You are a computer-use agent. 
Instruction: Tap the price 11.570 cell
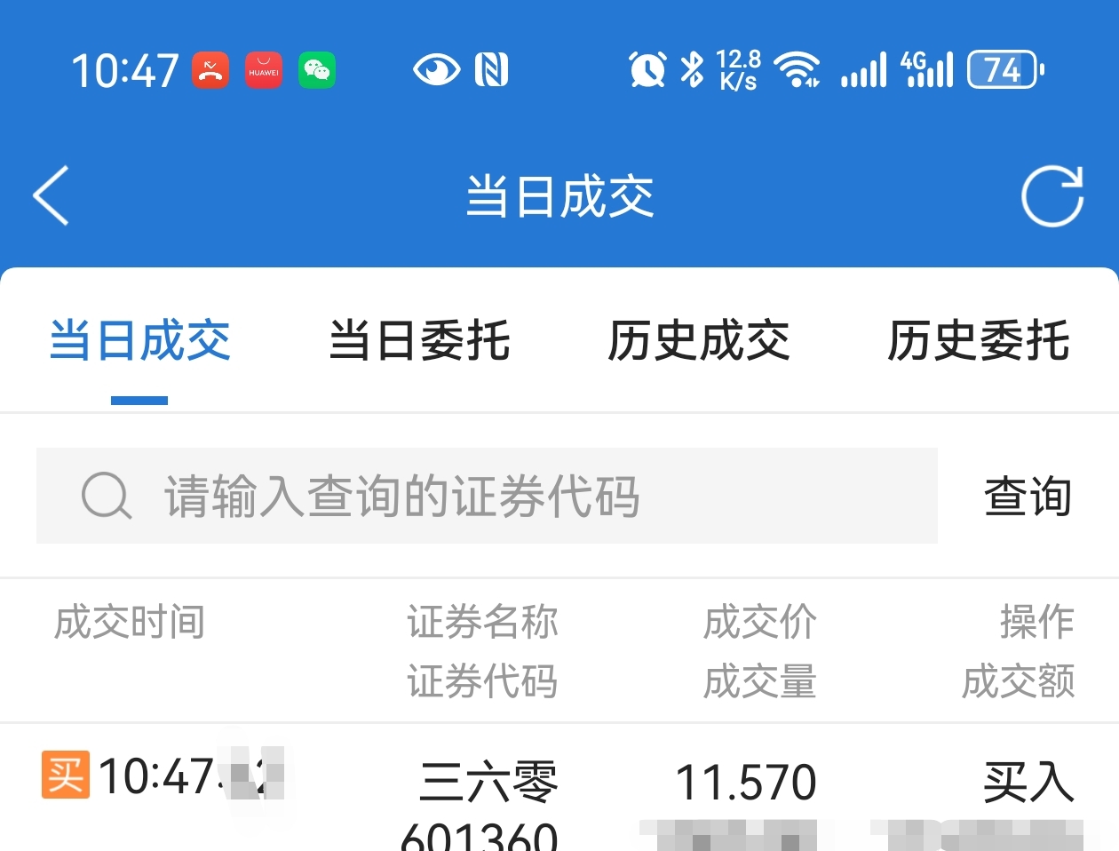tap(746, 783)
